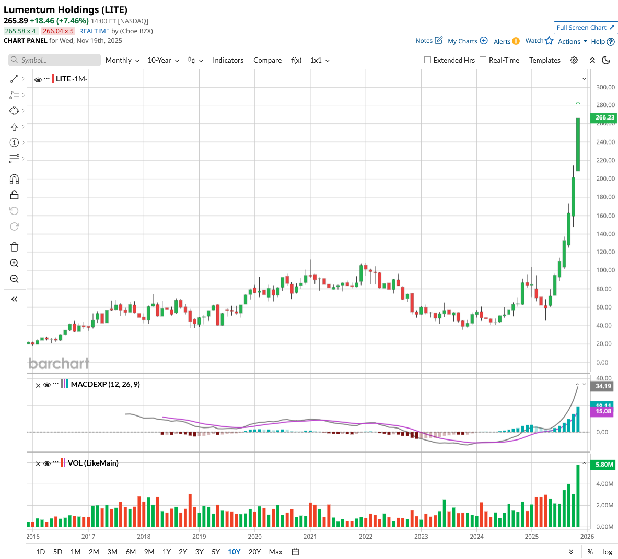Viewport: 618px width, 559px height.
Task: Select the 20Y range tab
Action: 254,552
